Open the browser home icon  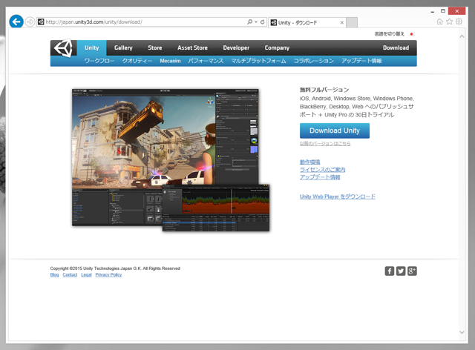(x=439, y=22)
